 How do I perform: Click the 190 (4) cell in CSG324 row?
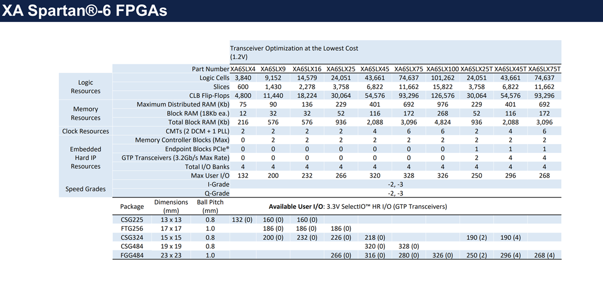510,237
